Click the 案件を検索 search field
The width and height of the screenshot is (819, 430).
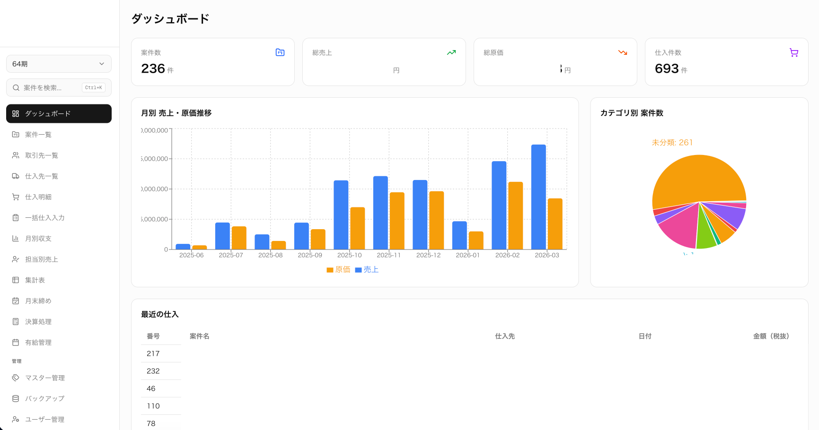click(59, 87)
